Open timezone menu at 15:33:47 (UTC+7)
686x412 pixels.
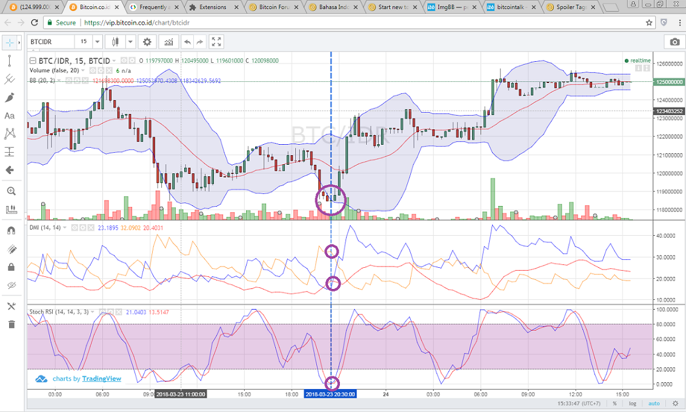pyautogui.click(x=579, y=404)
